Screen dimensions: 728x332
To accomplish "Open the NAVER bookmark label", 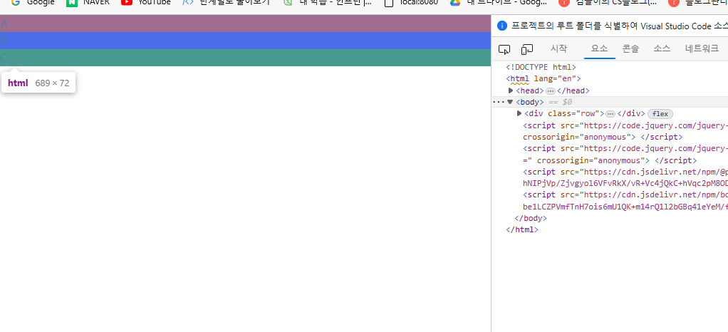I will 97,2.
